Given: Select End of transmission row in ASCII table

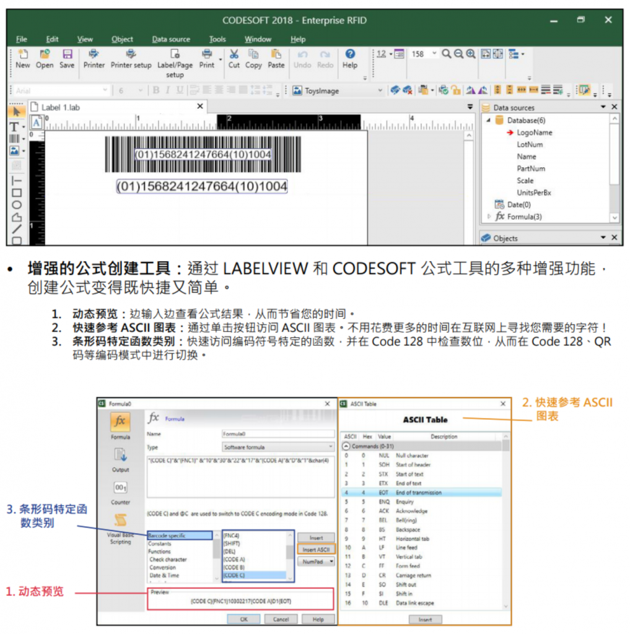Looking at the screenshot, I should [418, 493].
